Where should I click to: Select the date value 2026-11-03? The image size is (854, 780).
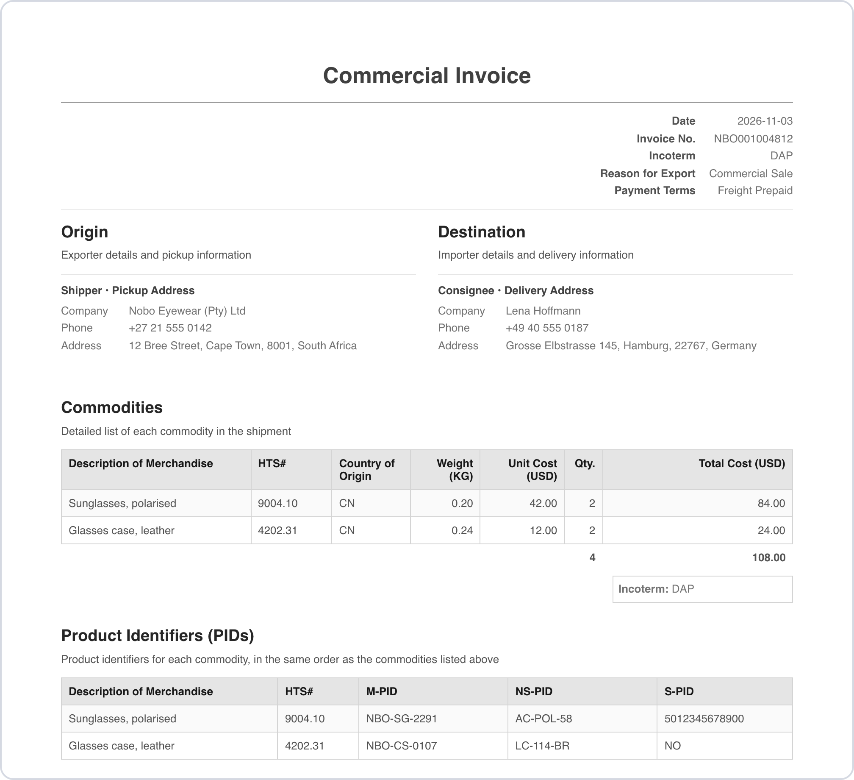click(x=765, y=121)
